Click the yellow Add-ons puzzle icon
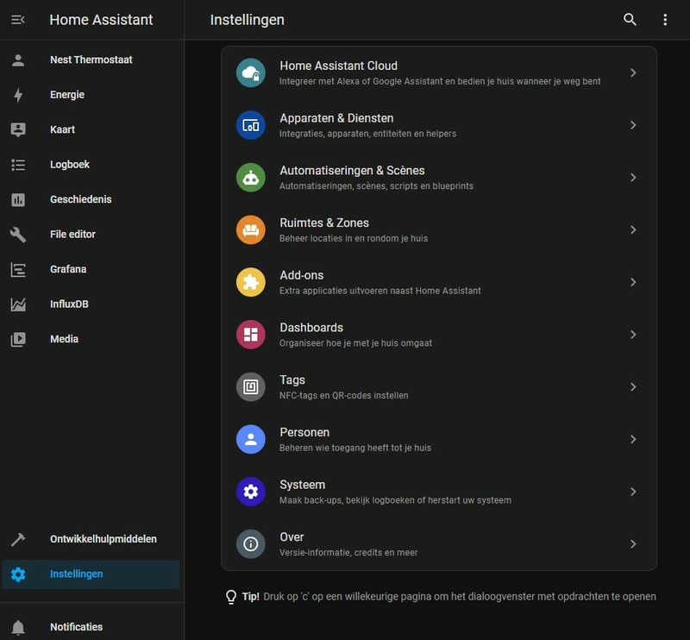The width and height of the screenshot is (690, 640). (251, 282)
